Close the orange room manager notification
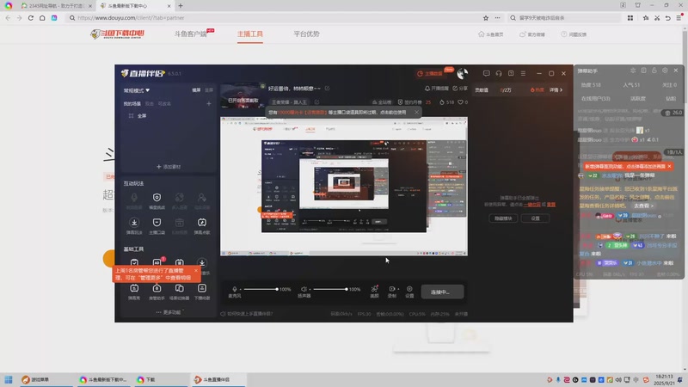688x387 pixels. [x=196, y=271]
